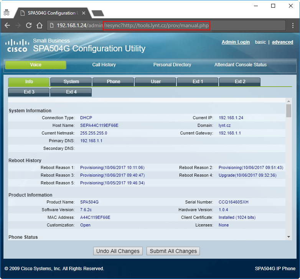
Task: Switch to the Ext 2 tab
Action: click(240, 82)
